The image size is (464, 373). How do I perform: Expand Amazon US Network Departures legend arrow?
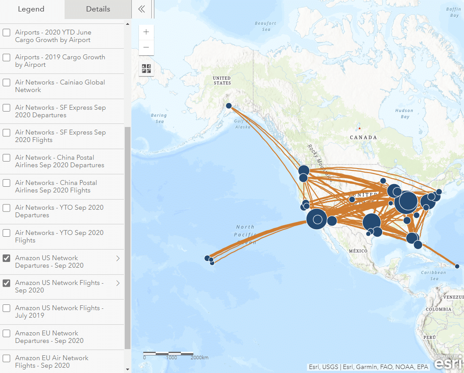click(118, 258)
